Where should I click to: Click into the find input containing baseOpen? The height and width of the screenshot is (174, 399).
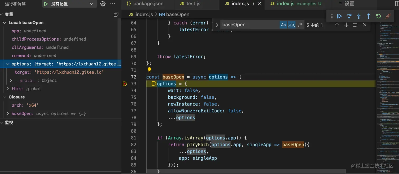click(x=249, y=25)
